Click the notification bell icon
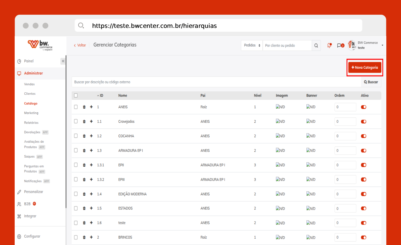401x245 pixels. (329, 45)
